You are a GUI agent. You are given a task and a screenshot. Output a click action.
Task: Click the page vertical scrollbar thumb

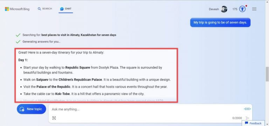pos(267,74)
